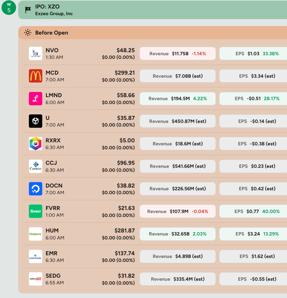The width and height of the screenshot is (287, 298).
Task: Click U revenue $450.87M estimate box
Action: (178, 121)
